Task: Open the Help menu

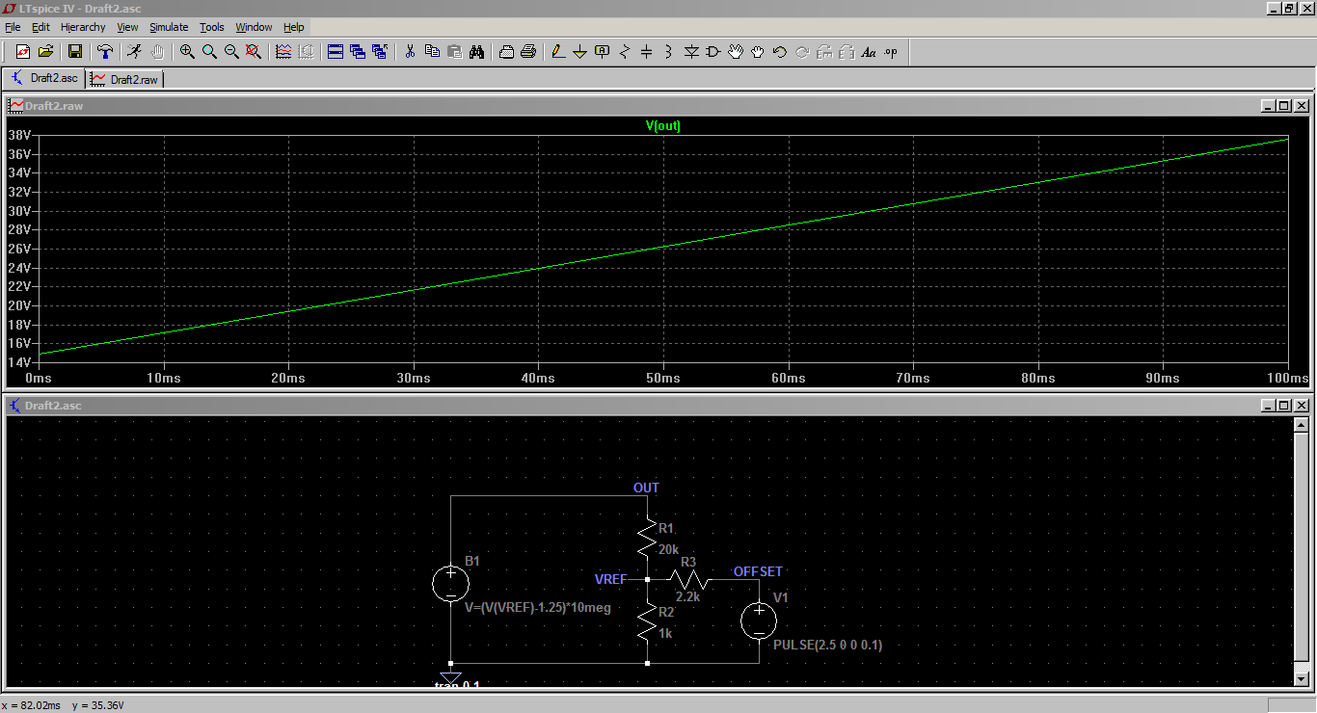Action: coord(294,27)
